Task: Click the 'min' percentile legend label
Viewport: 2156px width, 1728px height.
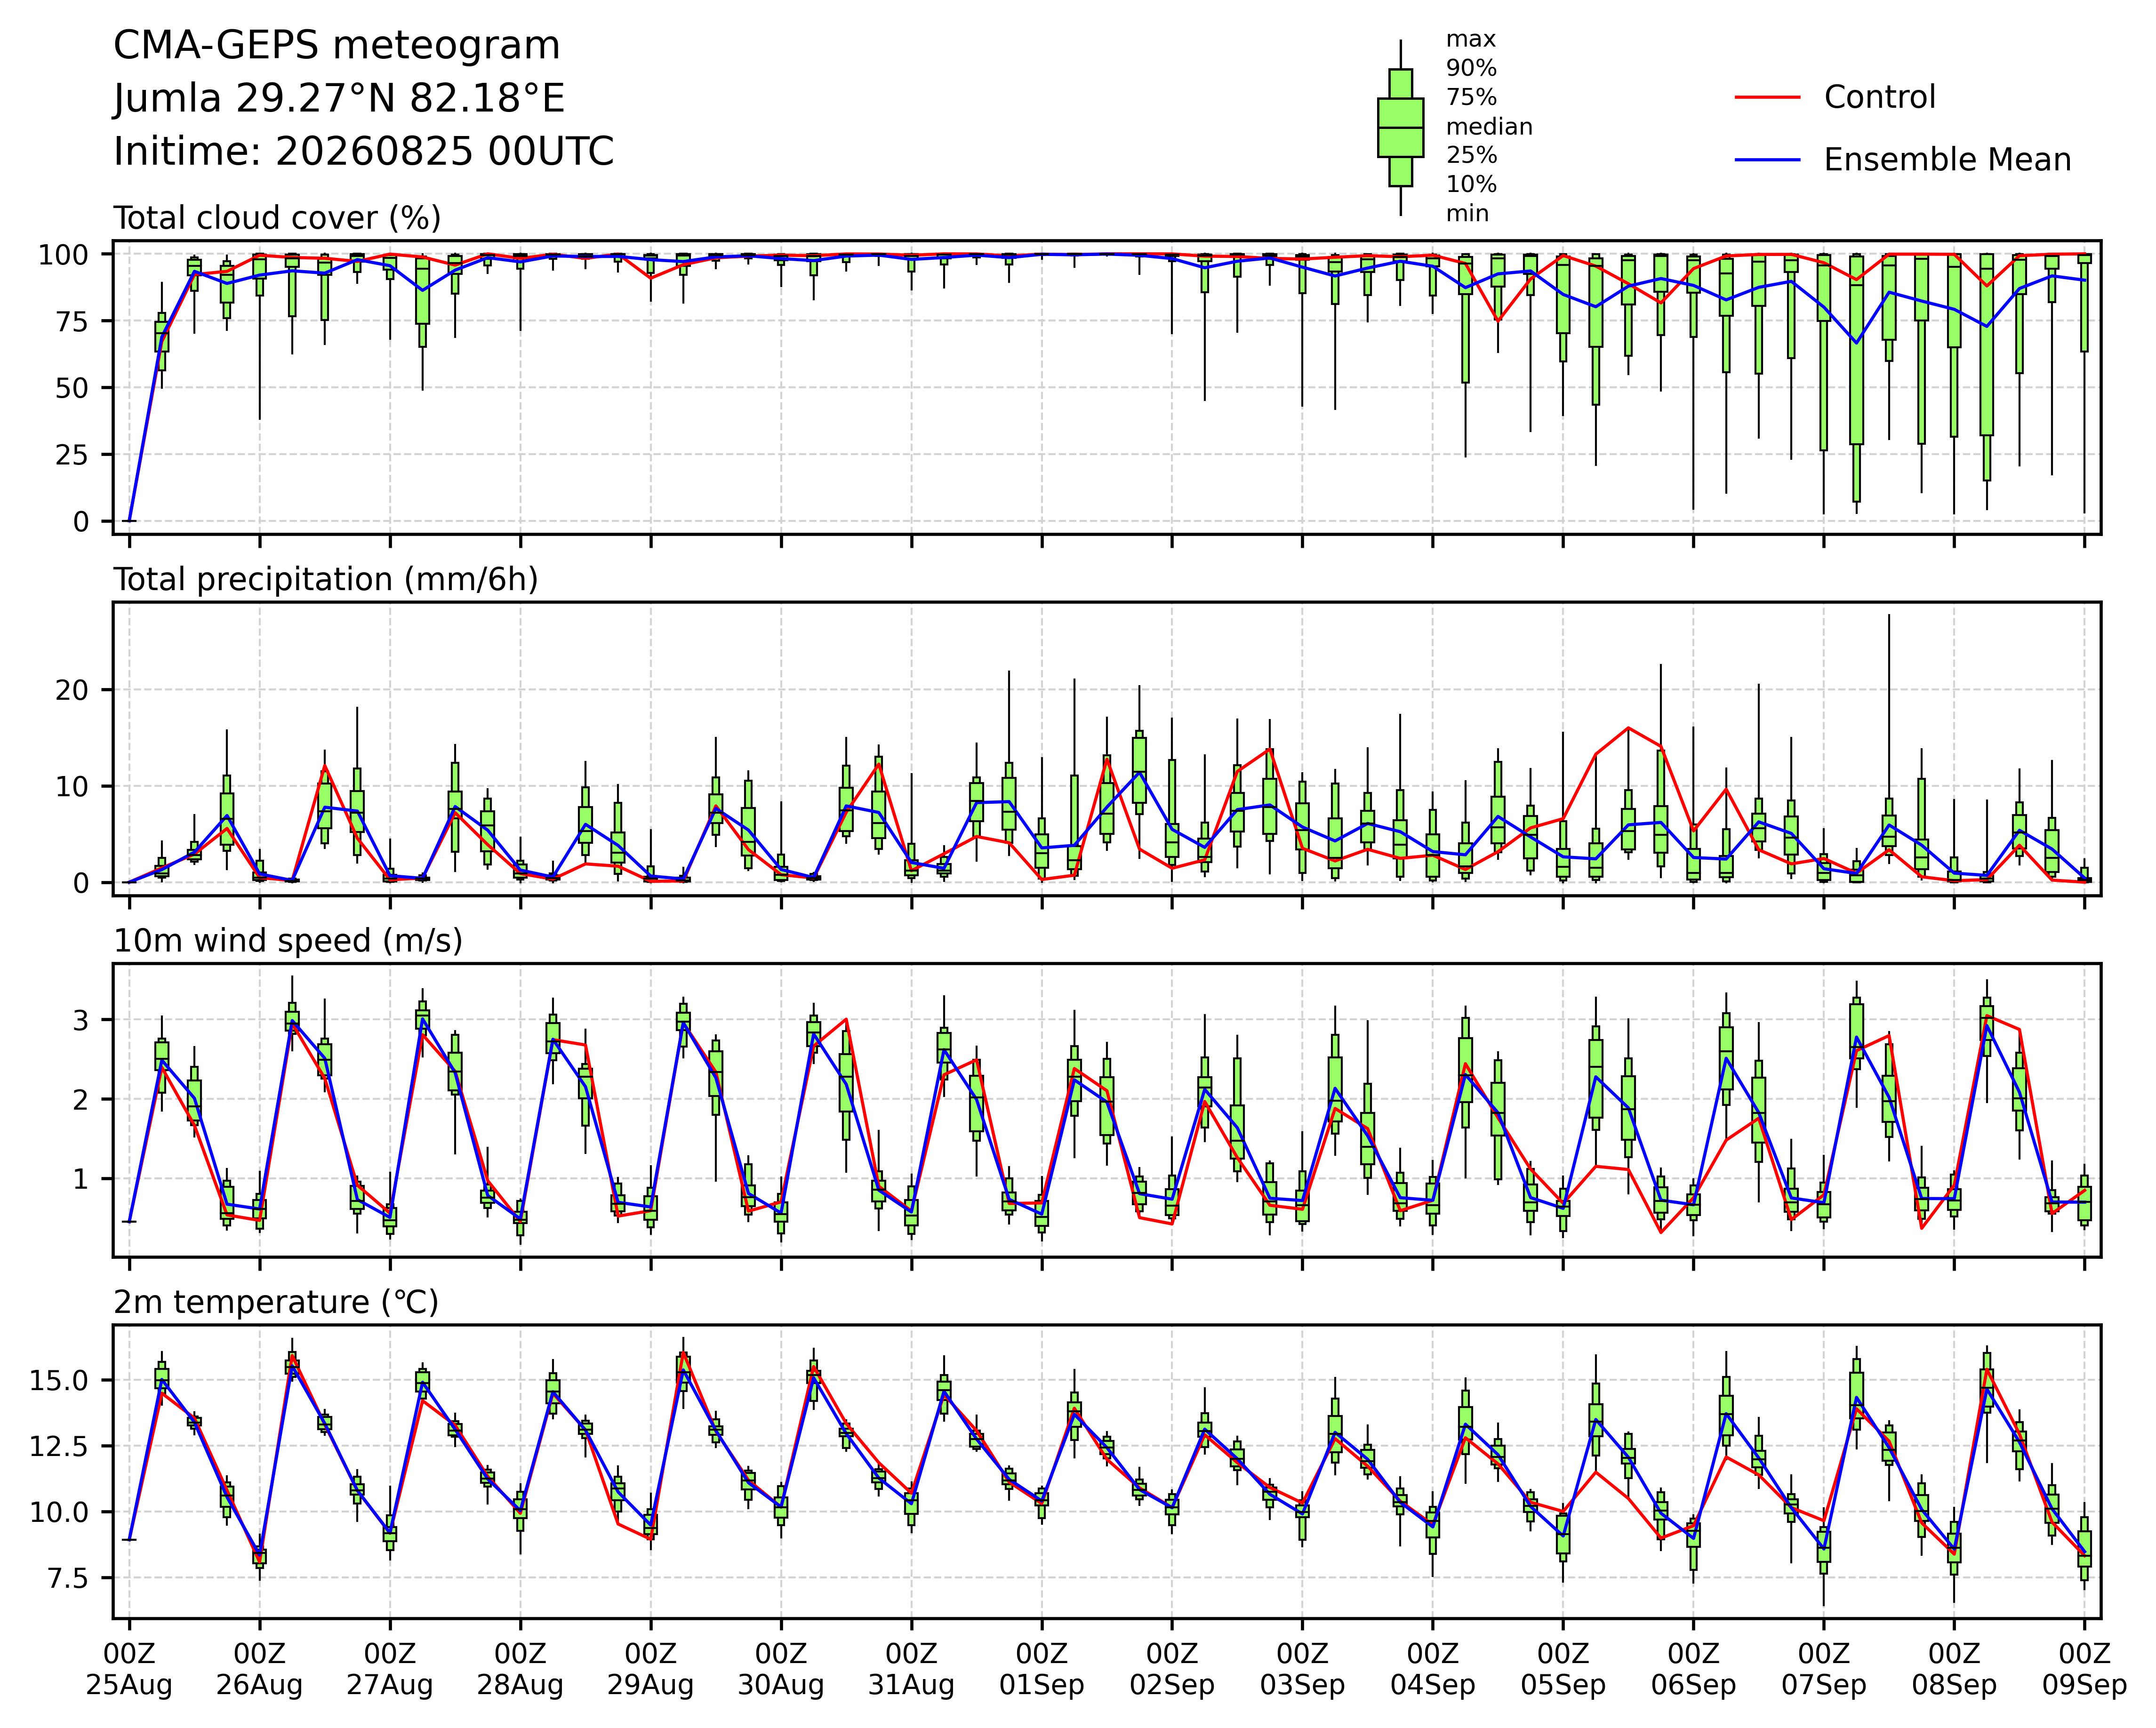Action: tap(1467, 214)
